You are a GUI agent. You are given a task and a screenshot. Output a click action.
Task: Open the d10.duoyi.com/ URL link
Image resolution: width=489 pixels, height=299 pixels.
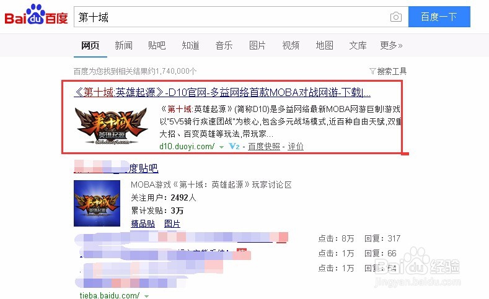[187, 146]
